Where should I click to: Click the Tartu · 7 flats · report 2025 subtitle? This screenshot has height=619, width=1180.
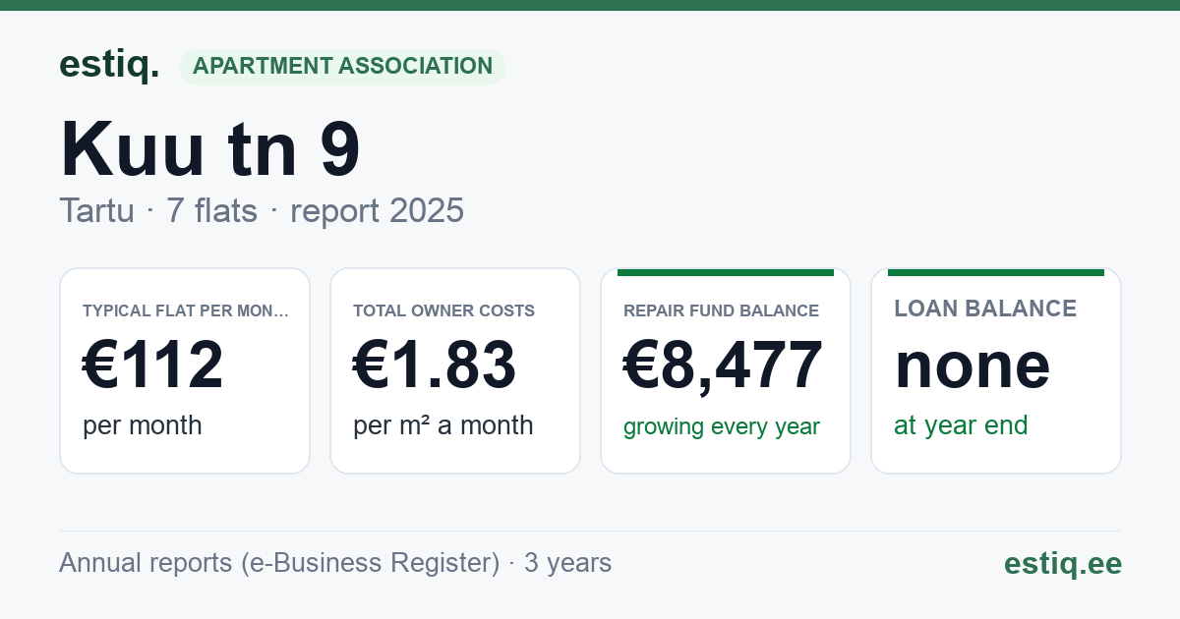point(262,210)
